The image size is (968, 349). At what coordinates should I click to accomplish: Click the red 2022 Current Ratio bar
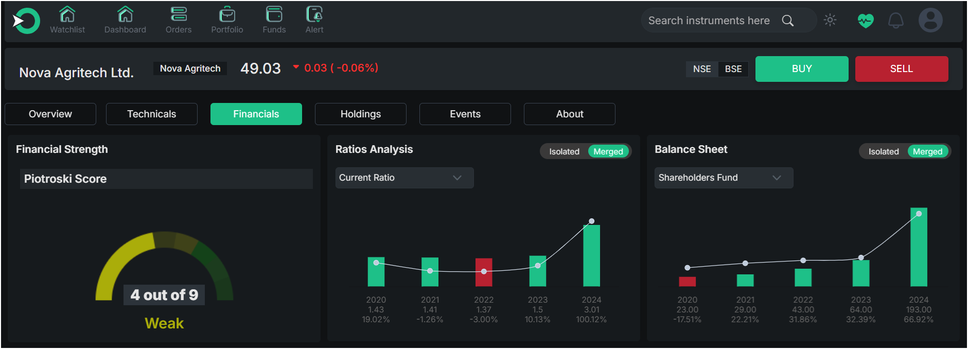pyautogui.click(x=484, y=272)
